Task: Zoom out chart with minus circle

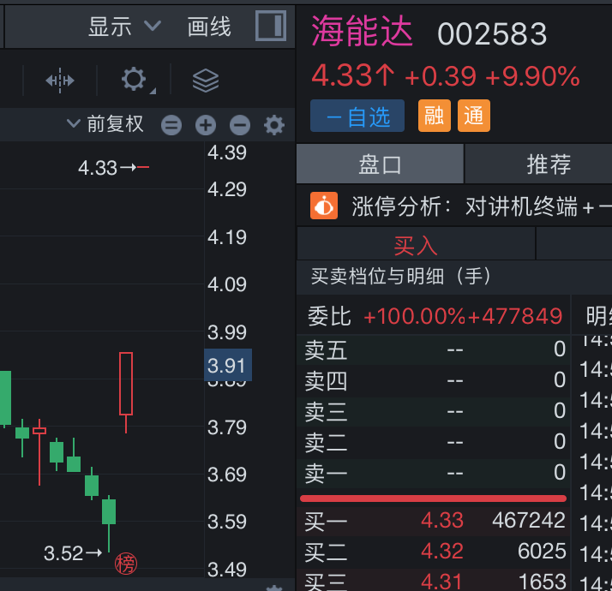Action: click(240, 126)
